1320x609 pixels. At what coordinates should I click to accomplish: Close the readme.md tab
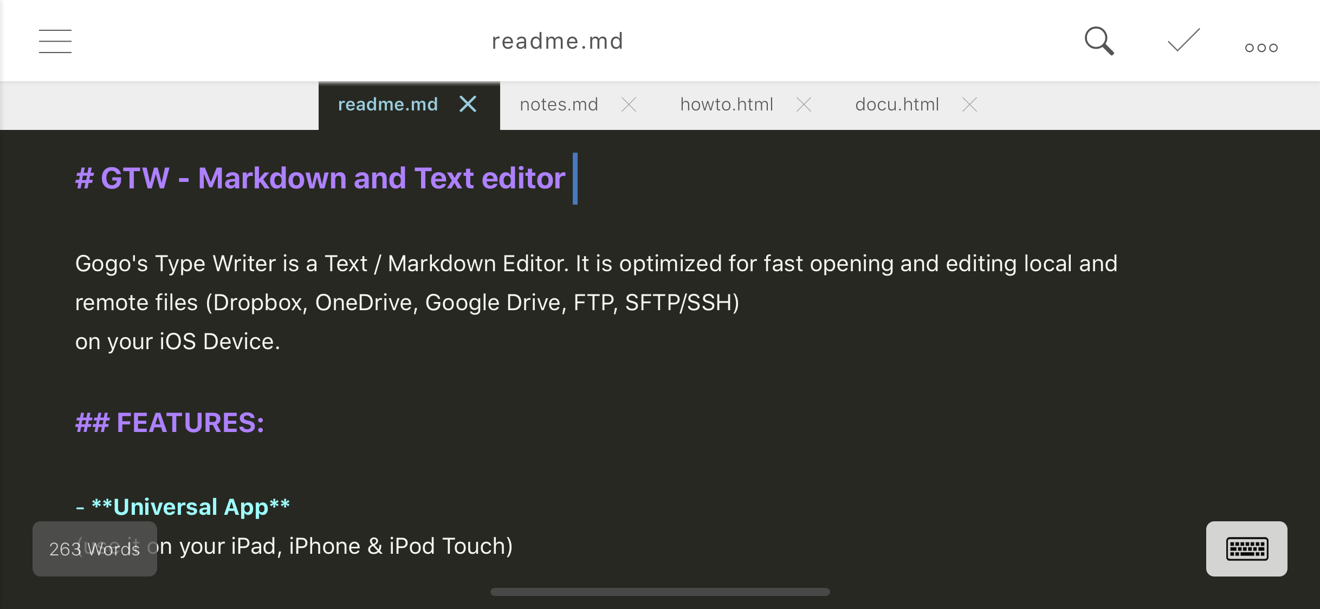(468, 104)
